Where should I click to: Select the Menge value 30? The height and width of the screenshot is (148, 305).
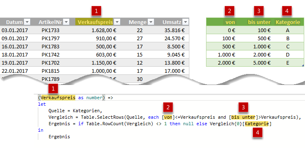point(140,79)
